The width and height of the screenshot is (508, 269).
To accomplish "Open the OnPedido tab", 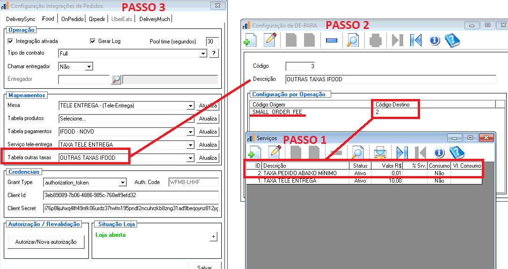I will [x=72, y=19].
